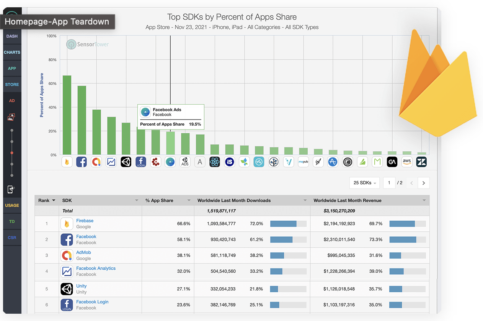Click the Facebook Analytics icon on the chart axis
483x321 pixels.
(111, 162)
